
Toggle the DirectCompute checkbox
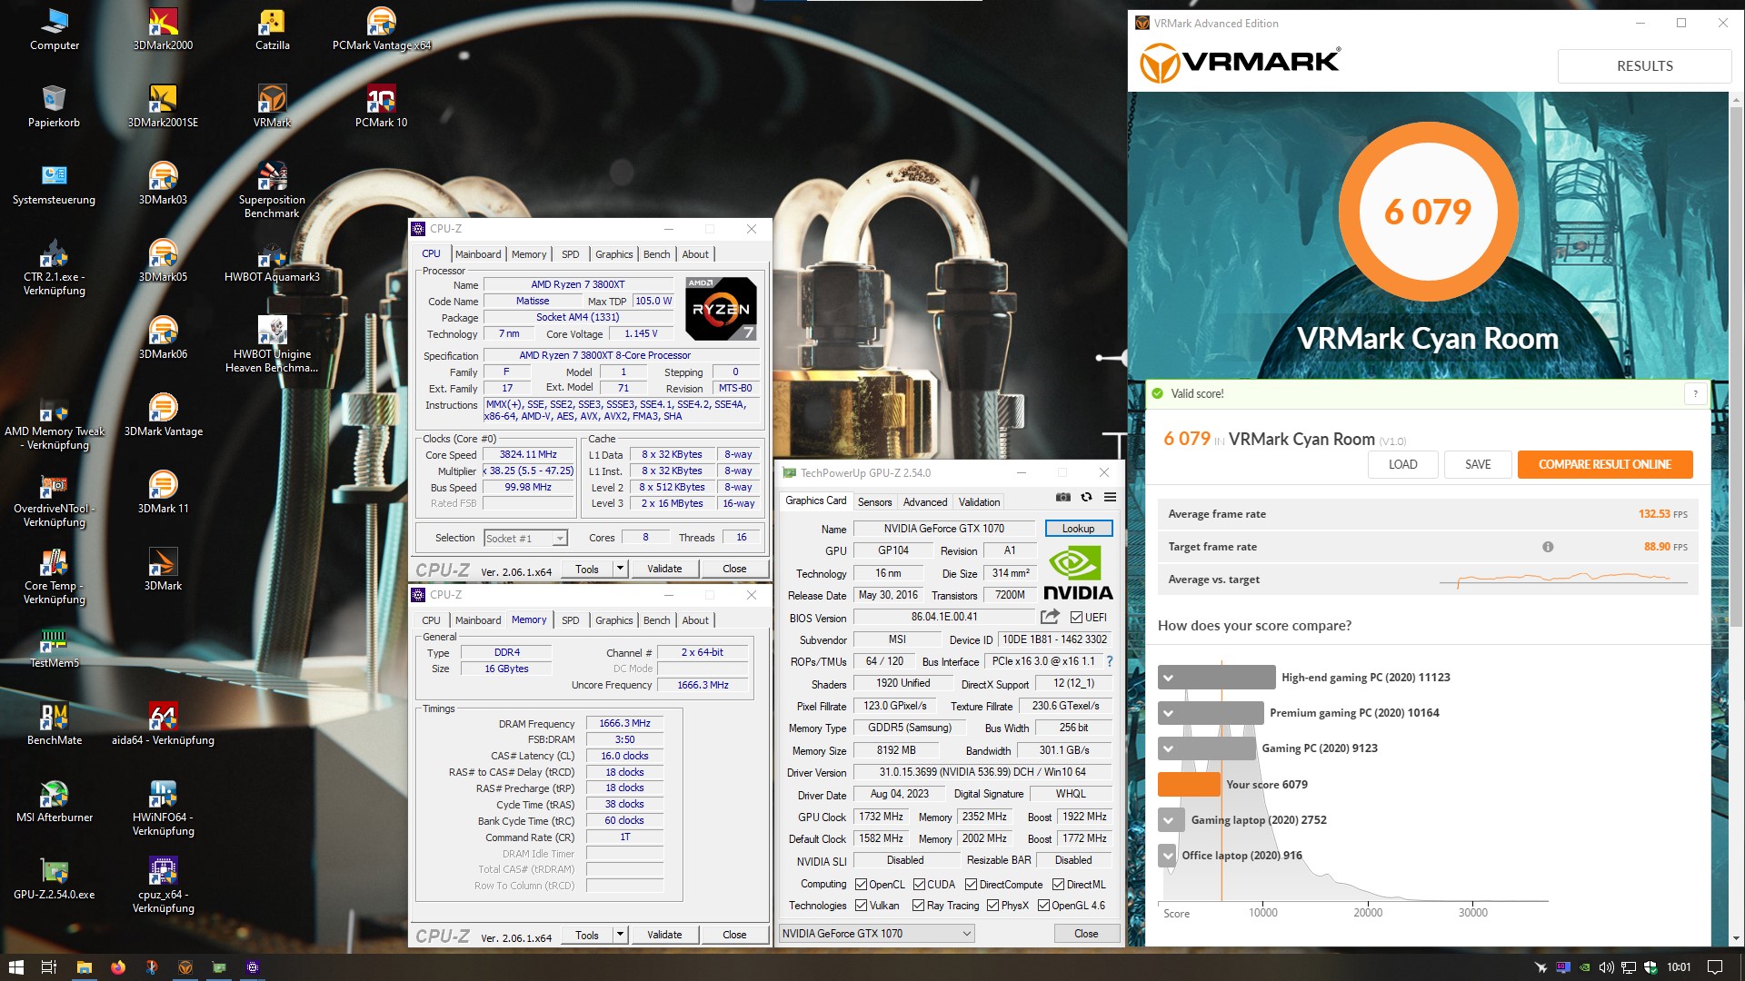pos(971,885)
